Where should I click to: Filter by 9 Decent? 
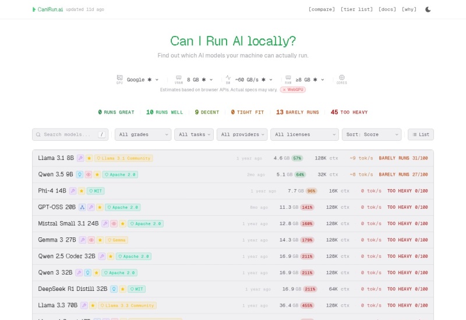207,112
